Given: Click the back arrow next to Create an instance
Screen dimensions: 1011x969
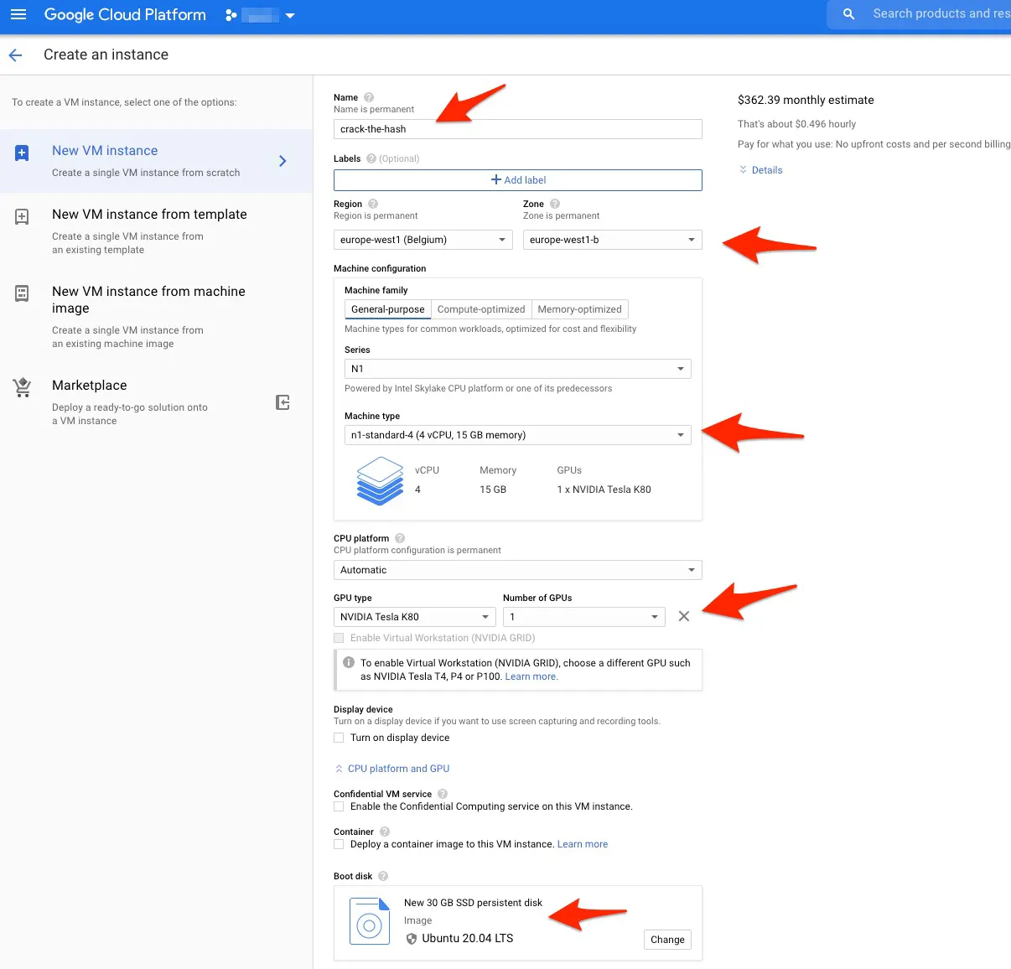Looking at the screenshot, I should (15, 54).
